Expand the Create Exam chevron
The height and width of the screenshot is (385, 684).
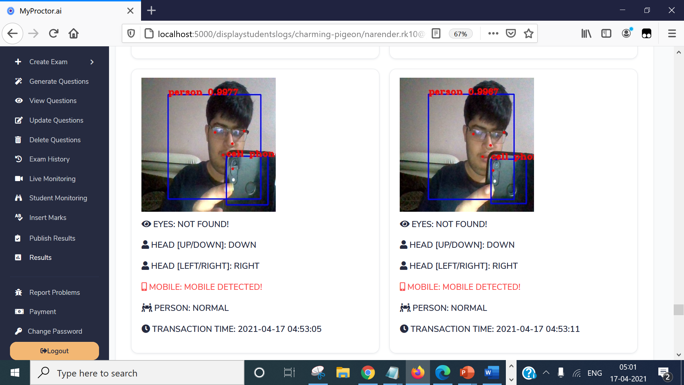tap(92, 62)
